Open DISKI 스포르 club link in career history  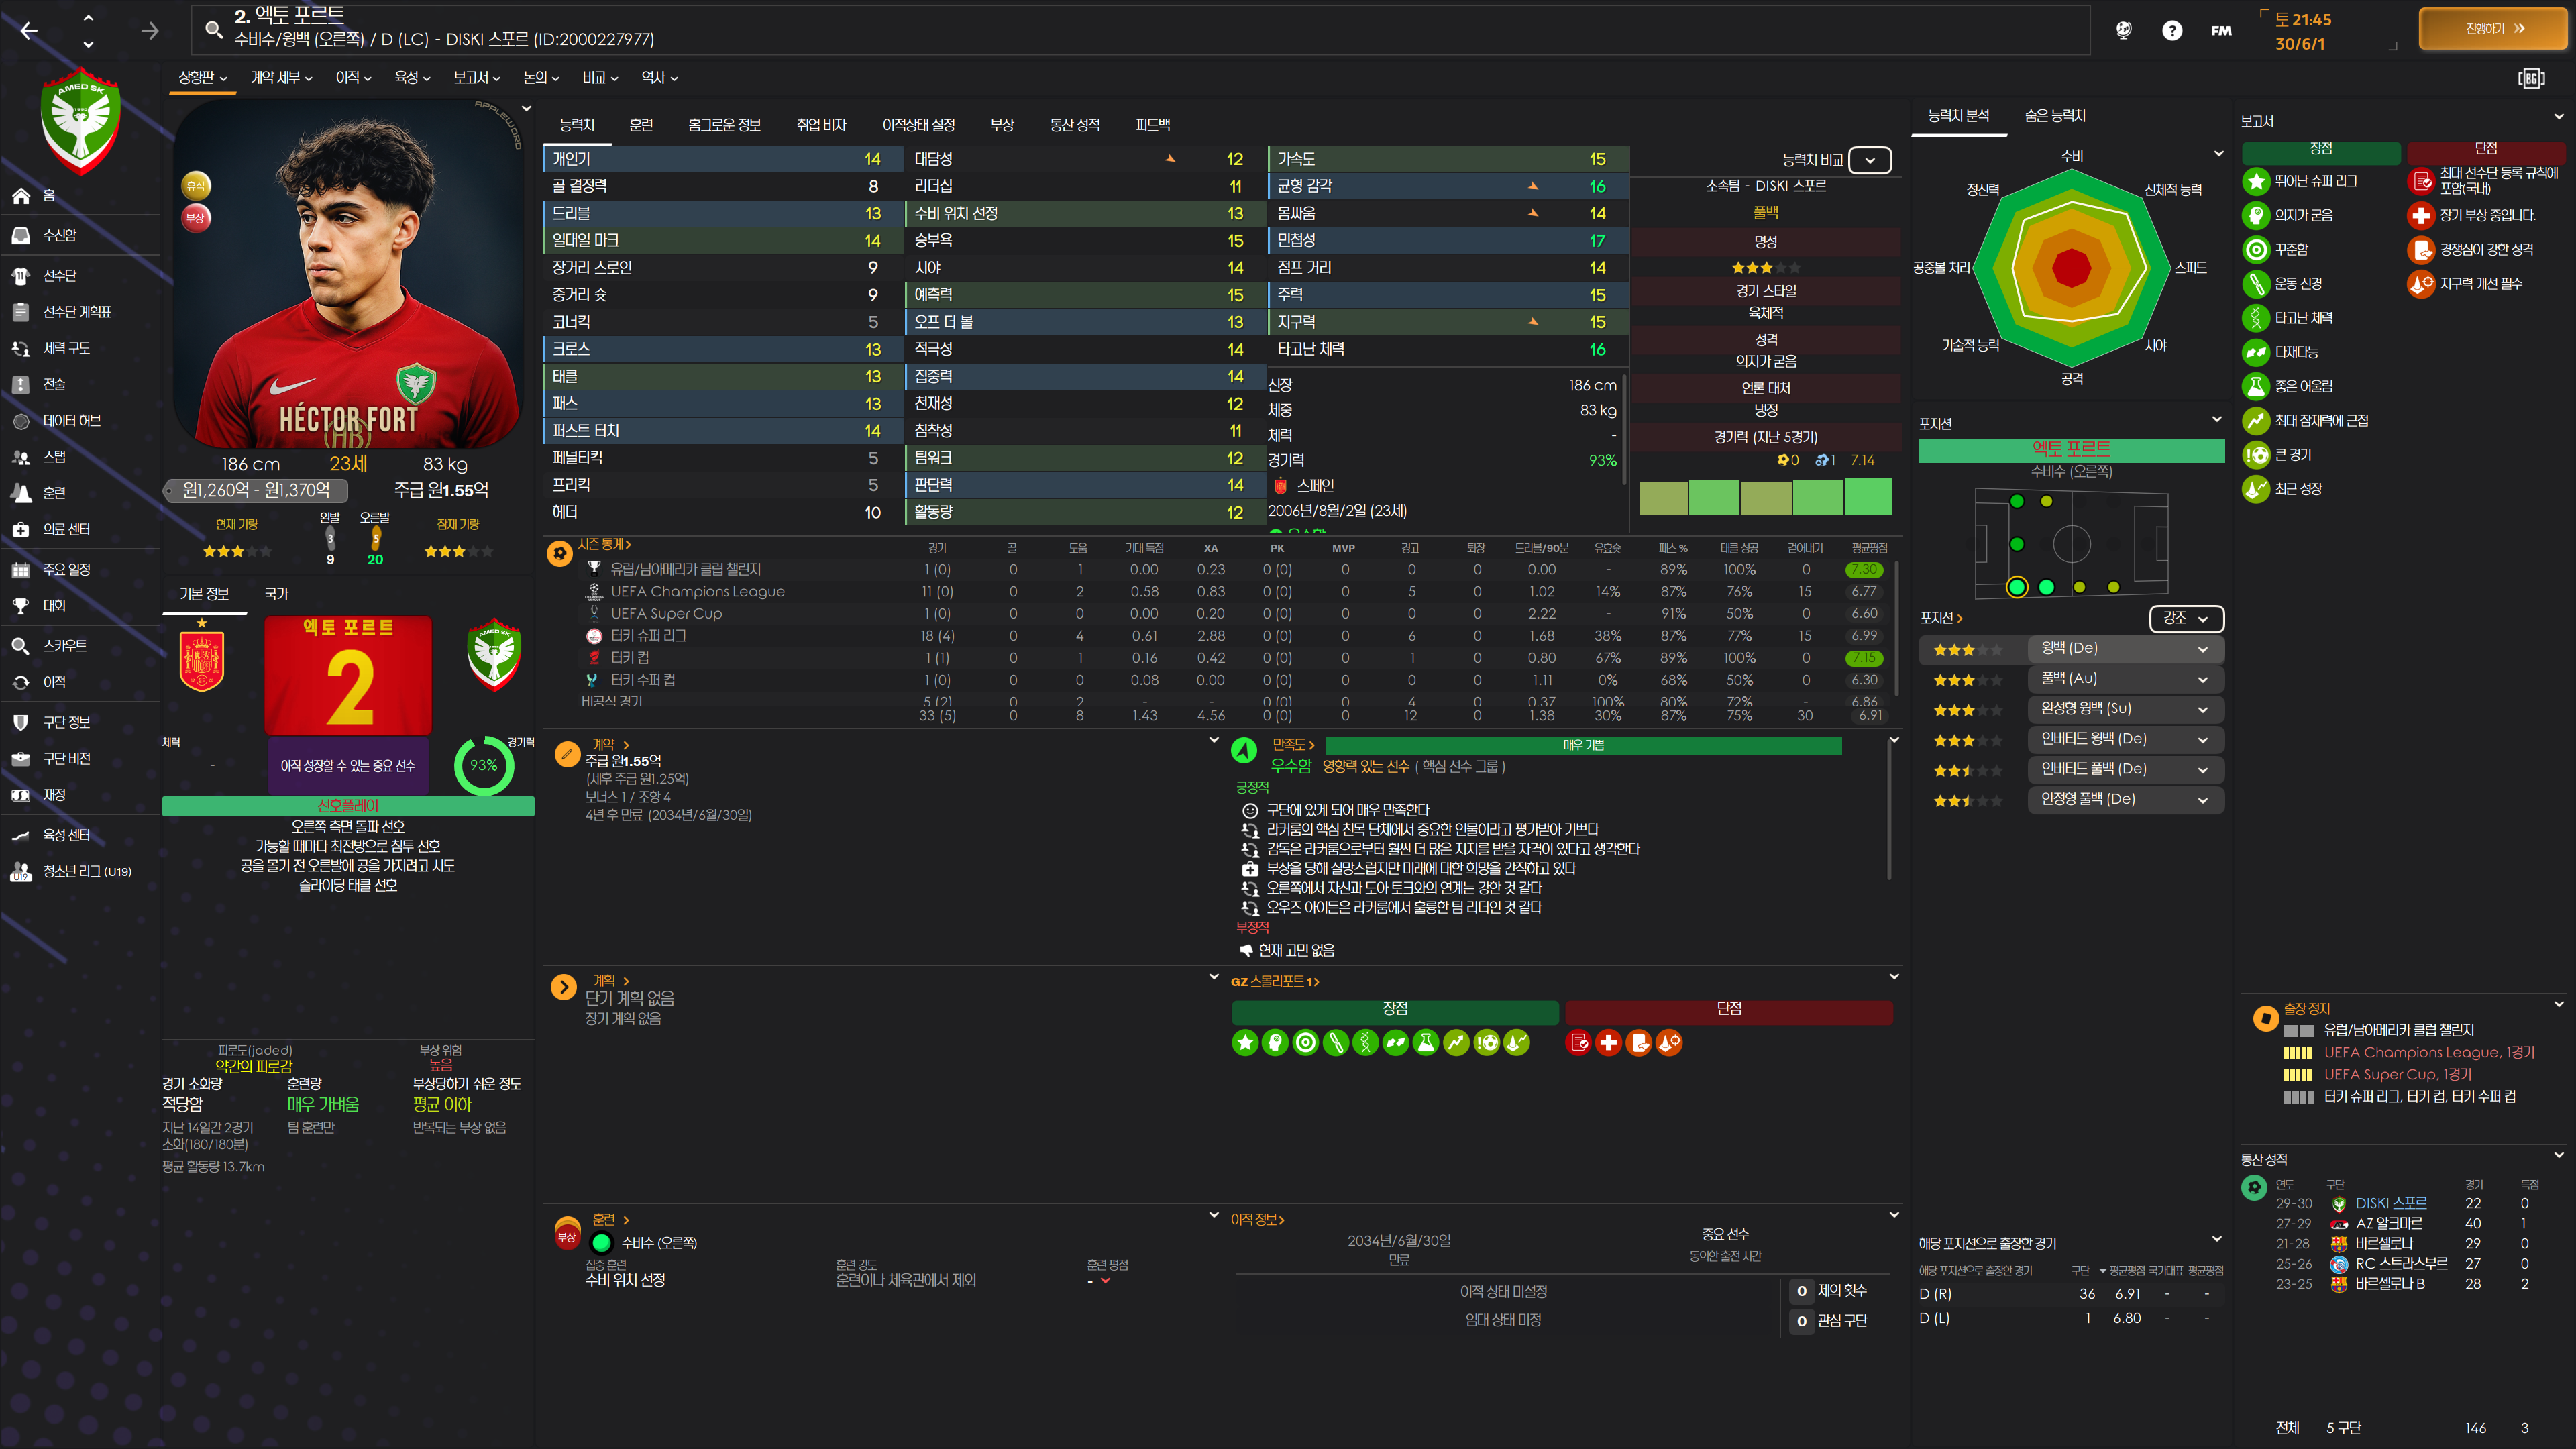tap(2390, 1204)
